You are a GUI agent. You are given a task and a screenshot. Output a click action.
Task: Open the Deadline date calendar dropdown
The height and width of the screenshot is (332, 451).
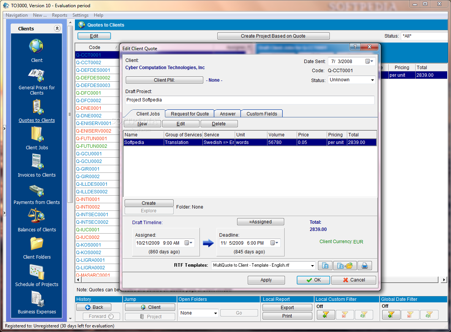274,243
